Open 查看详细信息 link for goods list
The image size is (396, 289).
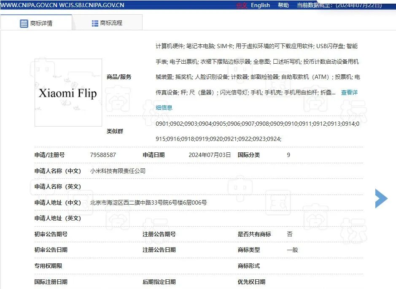tap(349, 92)
